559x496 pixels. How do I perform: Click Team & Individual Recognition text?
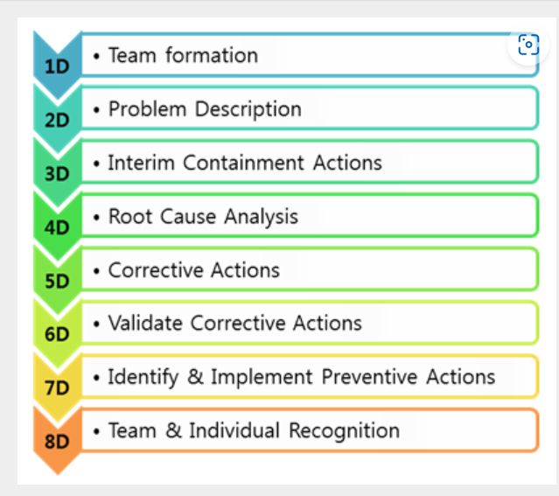(x=254, y=430)
